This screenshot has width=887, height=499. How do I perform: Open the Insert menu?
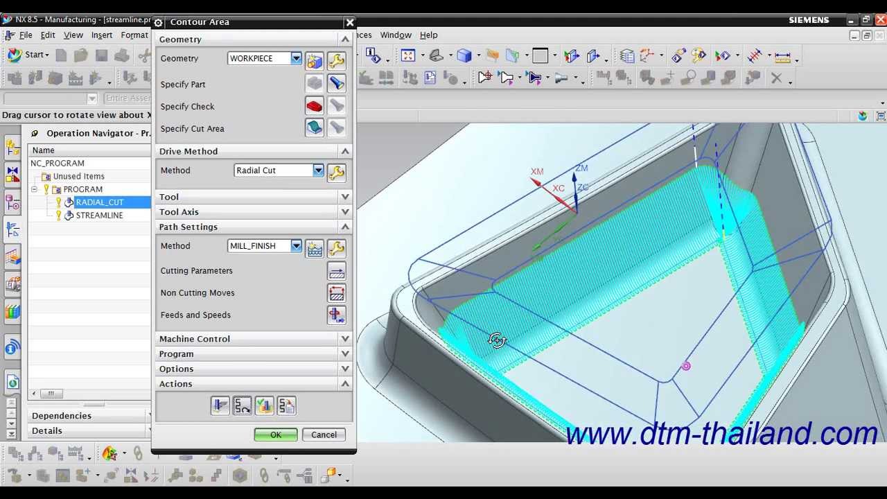pos(102,35)
